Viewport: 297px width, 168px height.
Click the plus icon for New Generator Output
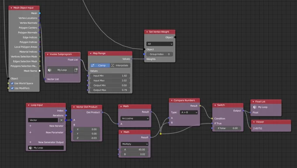30,142
